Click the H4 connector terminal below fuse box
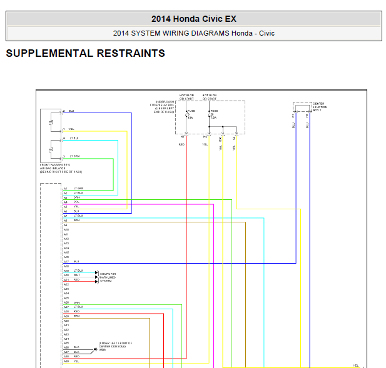 pyautogui.click(x=209, y=135)
